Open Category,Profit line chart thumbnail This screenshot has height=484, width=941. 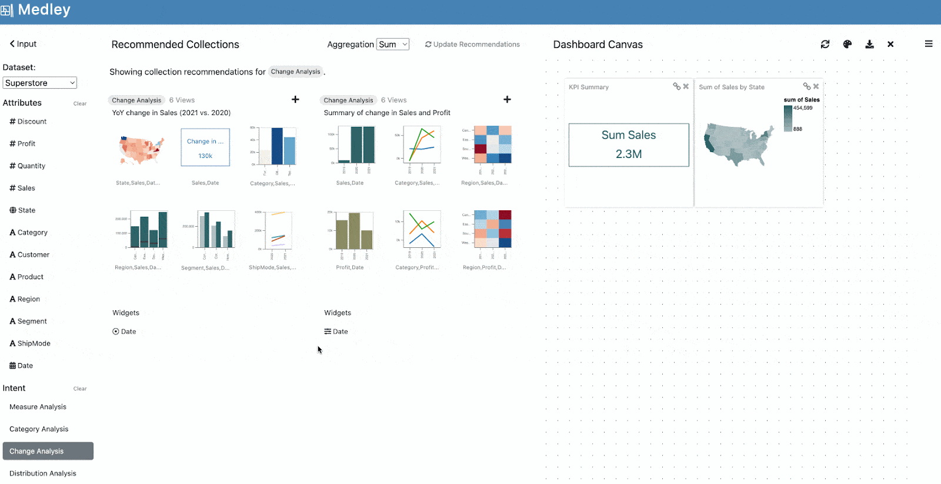pyautogui.click(x=418, y=234)
